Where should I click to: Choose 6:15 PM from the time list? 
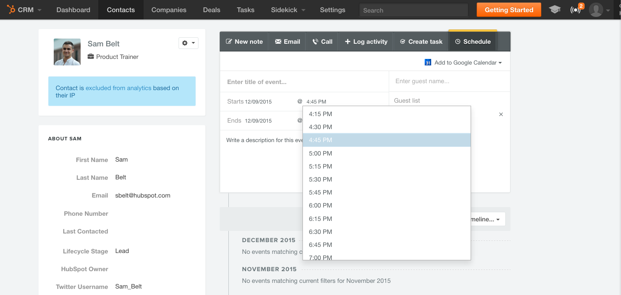pyautogui.click(x=387, y=219)
